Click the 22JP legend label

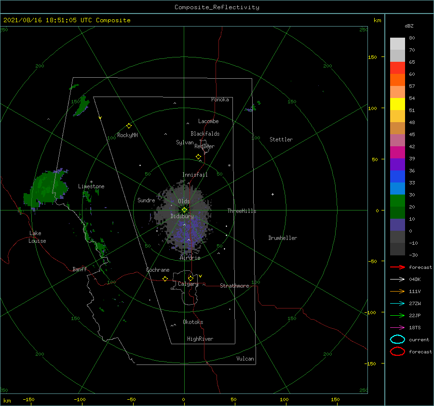[415, 315]
